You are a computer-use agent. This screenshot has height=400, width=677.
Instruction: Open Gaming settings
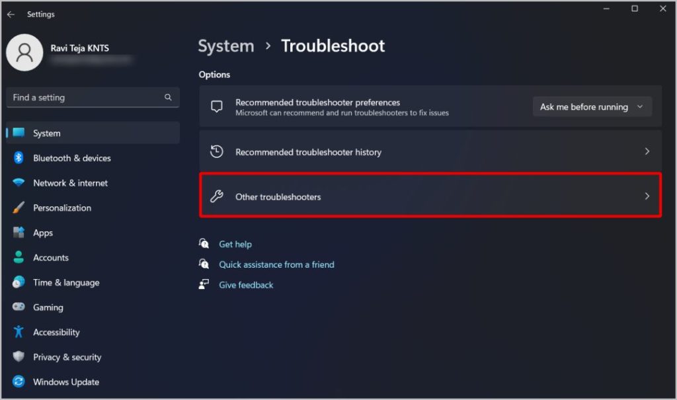point(93,307)
